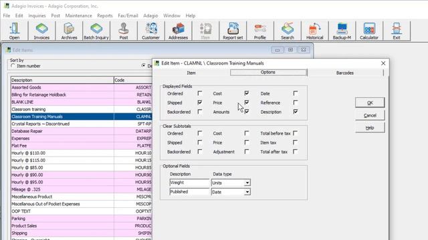Select the Flat Fee row
This screenshot has width=428, height=240.
click(82, 145)
